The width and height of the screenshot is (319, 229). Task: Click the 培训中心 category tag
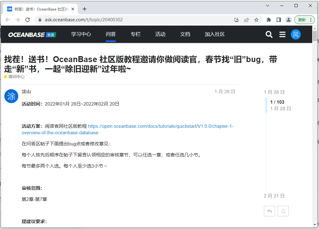pyautogui.click(x=15, y=77)
